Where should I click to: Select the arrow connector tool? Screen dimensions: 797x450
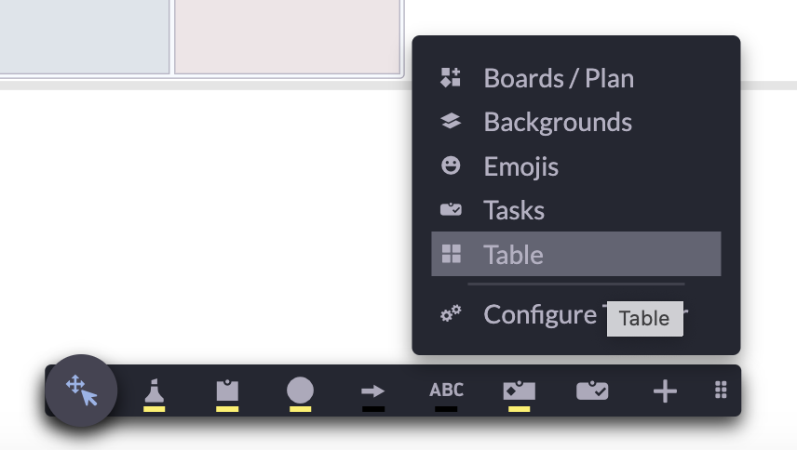tap(373, 391)
